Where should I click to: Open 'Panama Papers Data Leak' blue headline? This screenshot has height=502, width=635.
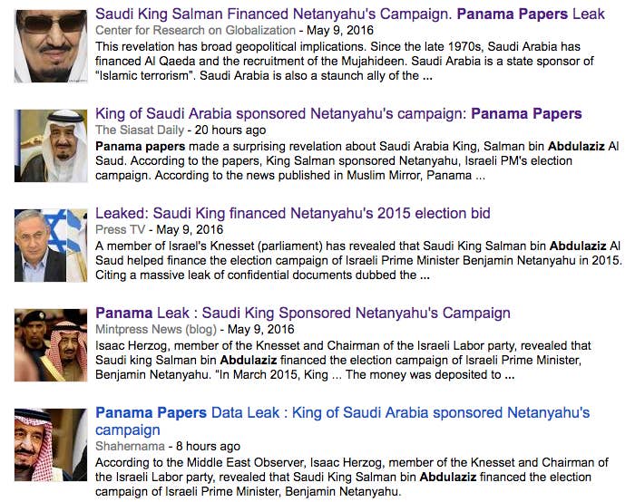tap(343, 420)
